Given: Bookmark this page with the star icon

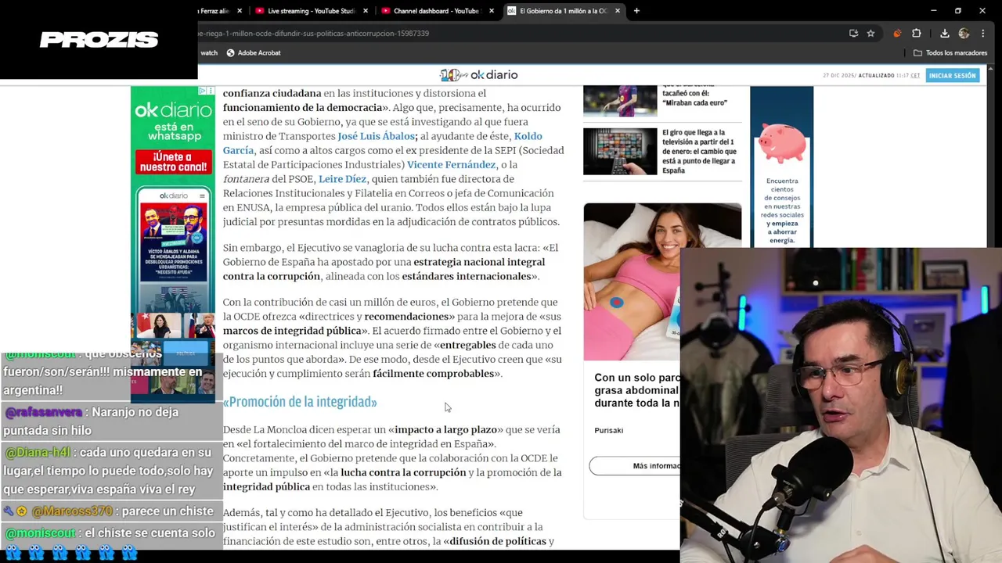Looking at the screenshot, I should [870, 34].
